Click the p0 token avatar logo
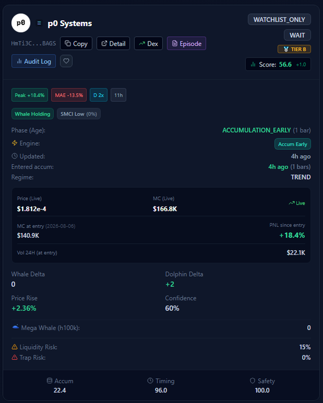 coord(21,23)
